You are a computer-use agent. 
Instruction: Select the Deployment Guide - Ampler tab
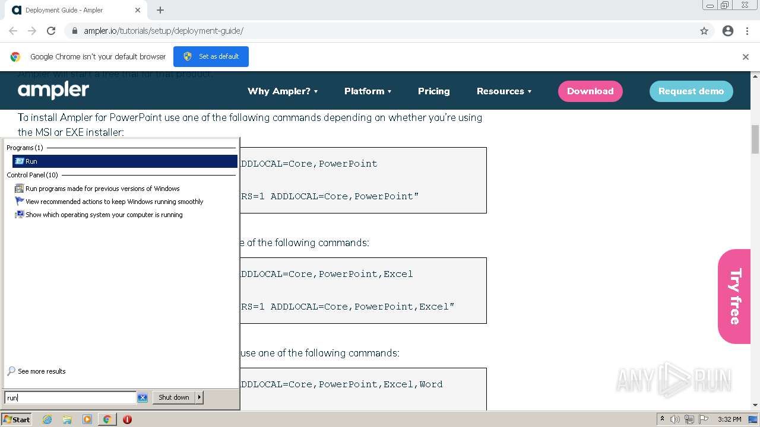76,10
